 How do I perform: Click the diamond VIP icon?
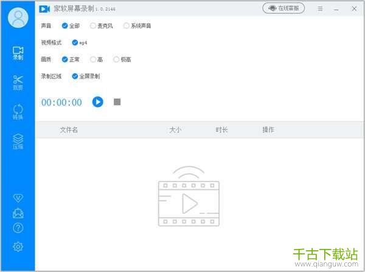(18, 198)
